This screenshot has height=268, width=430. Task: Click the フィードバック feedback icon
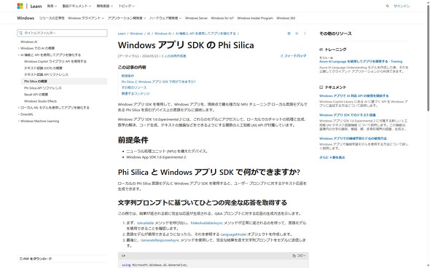coord(281,56)
